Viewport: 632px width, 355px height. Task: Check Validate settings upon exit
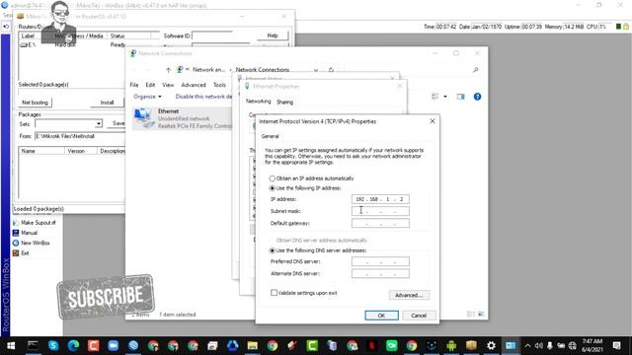pos(274,293)
